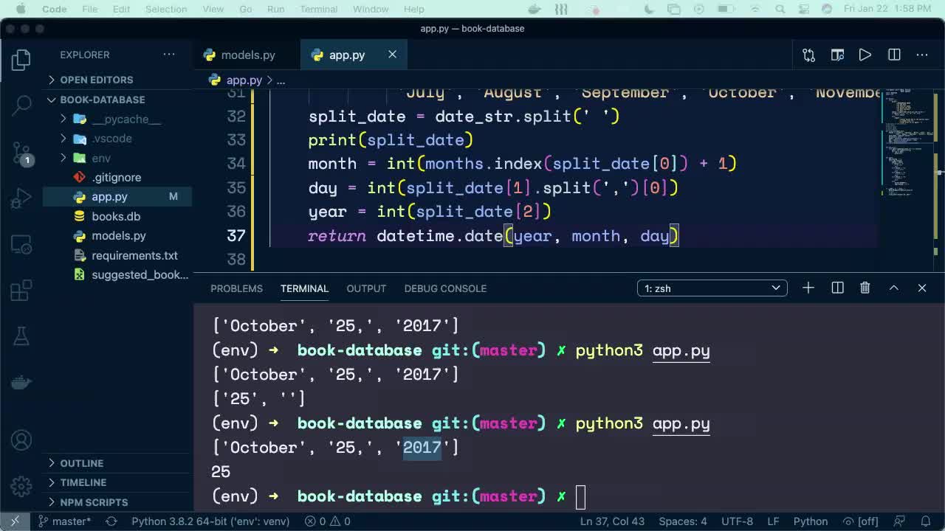Image resolution: width=945 pixels, height=531 pixels.
Task: Select the Explorer icon in Activity Bar
Action: point(20,59)
